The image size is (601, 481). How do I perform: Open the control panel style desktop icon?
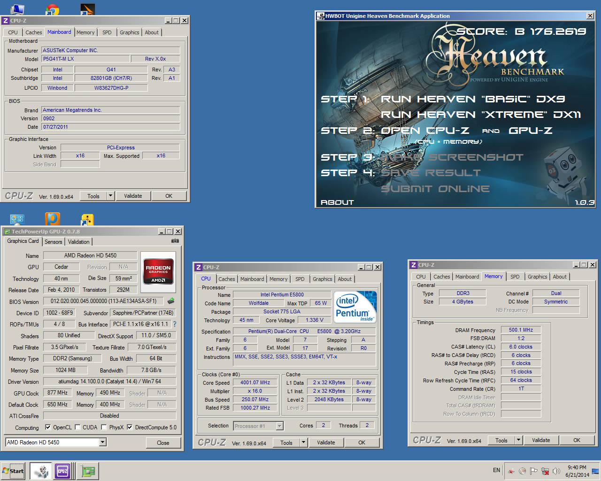(17, 219)
